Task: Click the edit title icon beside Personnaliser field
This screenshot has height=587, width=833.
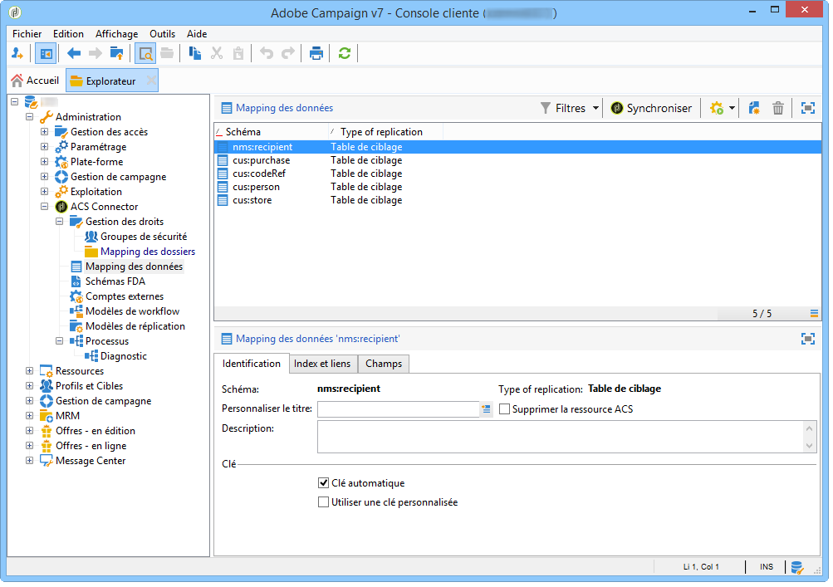Action: tap(486, 409)
